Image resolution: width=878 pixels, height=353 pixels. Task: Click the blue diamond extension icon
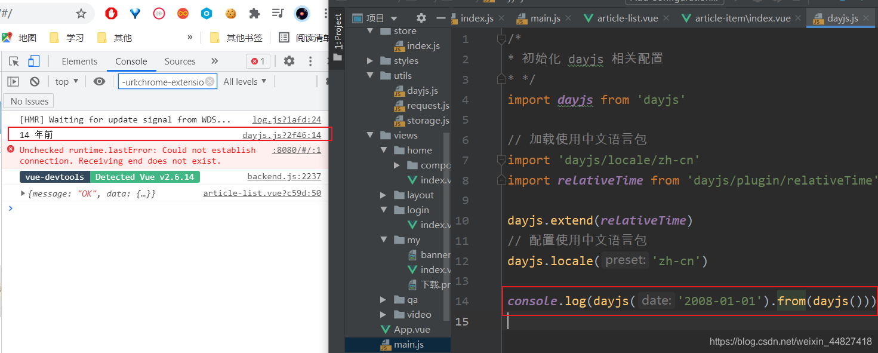point(135,13)
